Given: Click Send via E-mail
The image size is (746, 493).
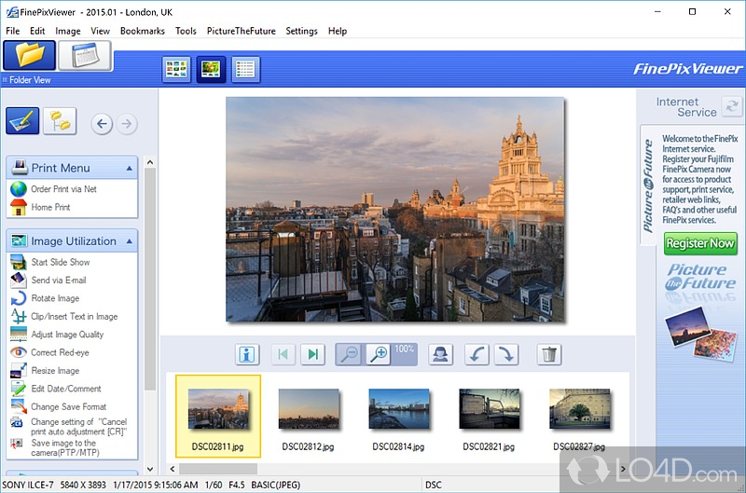Looking at the screenshot, I should tap(59, 280).
